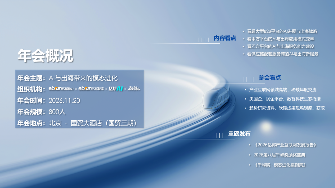Select the 年会主题 theme line
This screenshot has height=188, width=335.
68,78
